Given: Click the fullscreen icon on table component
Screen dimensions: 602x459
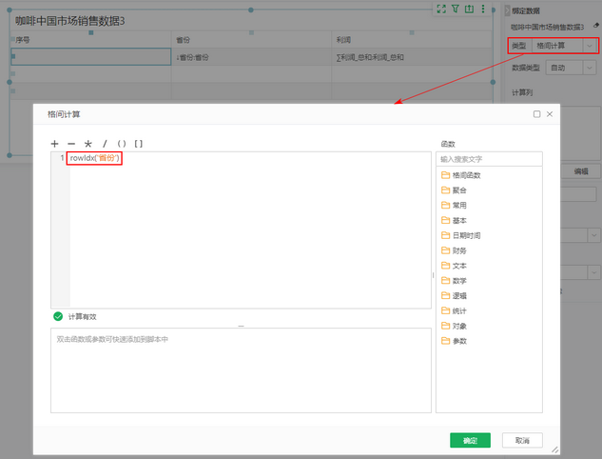Looking at the screenshot, I should tap(441, 9).
